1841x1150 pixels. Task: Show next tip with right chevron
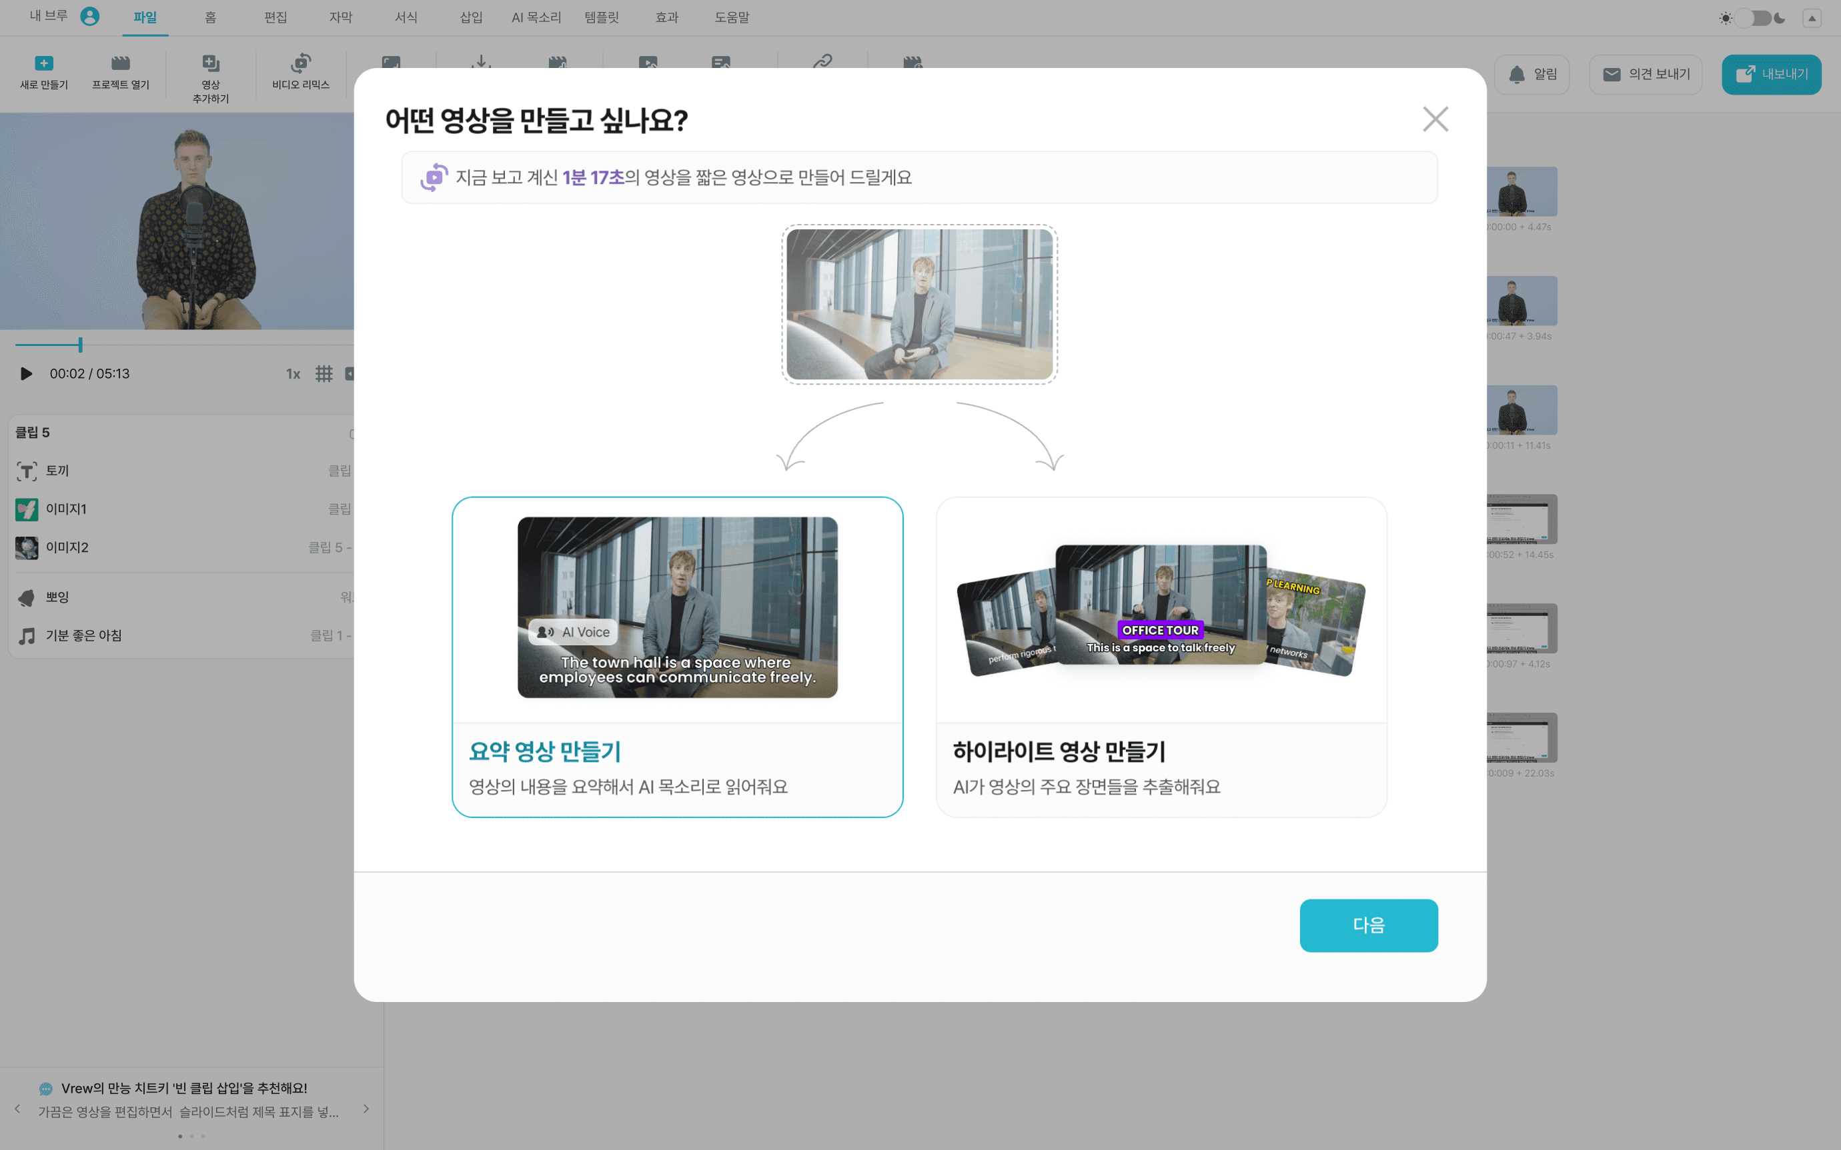(366, 1109)
